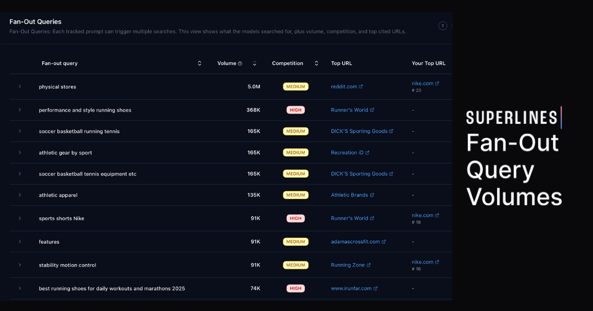The height and width of the screenshot is (311, 593).
Task: Click the sort arrows next to Volume
Action: click(254, 63)
